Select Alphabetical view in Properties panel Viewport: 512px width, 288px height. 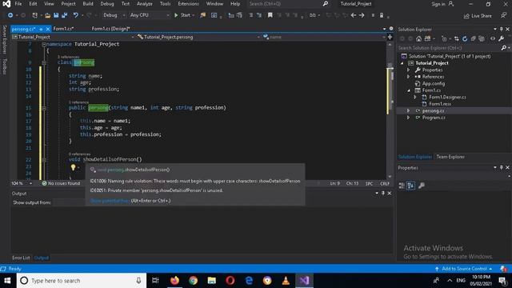[410, 186]
